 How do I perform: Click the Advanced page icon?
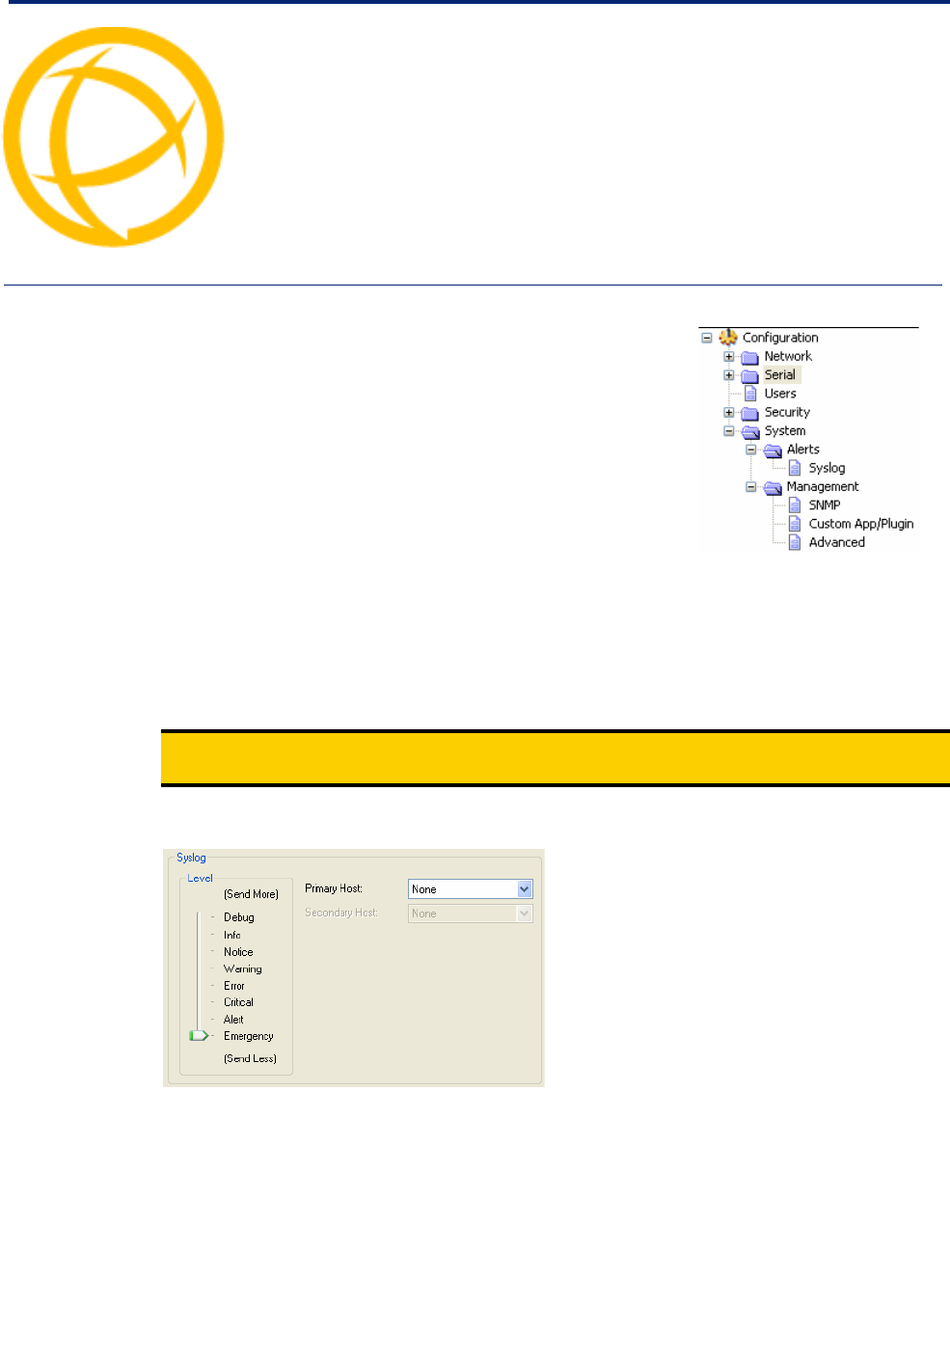click(795, 542)
